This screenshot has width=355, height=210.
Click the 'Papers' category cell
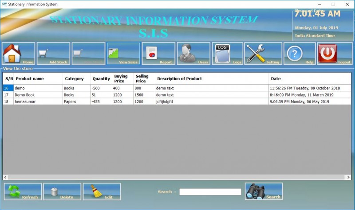[76, 101]
